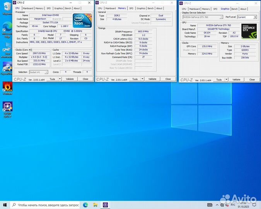Click the CPU-Z title icon in left window
Screen dimensions: 261x209
(14, 3)
